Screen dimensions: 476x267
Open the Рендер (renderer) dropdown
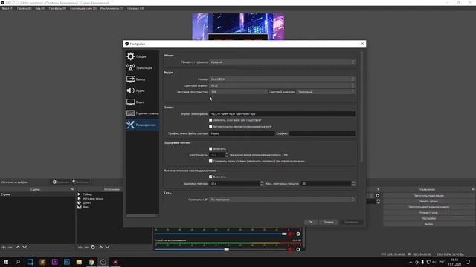(282, 79)
